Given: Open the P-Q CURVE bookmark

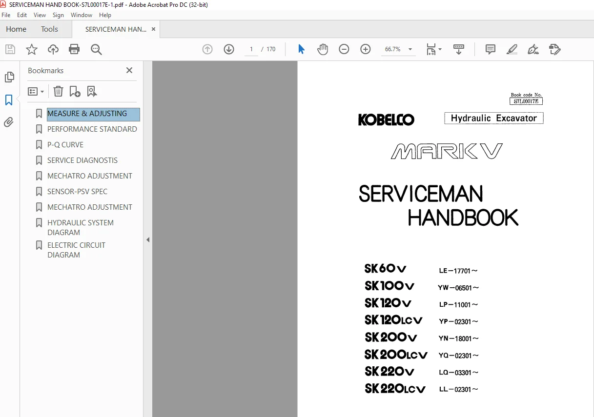Looking at the screenshot, I should tap(65, 145).
